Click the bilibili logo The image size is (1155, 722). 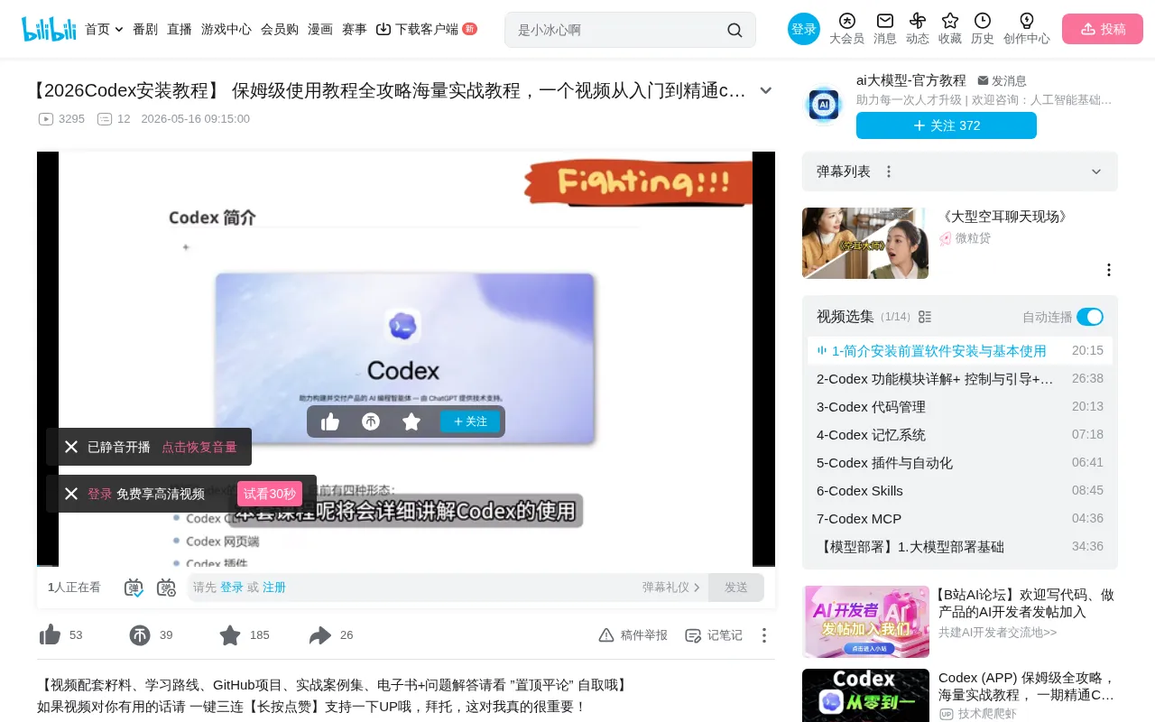(49, 29)
